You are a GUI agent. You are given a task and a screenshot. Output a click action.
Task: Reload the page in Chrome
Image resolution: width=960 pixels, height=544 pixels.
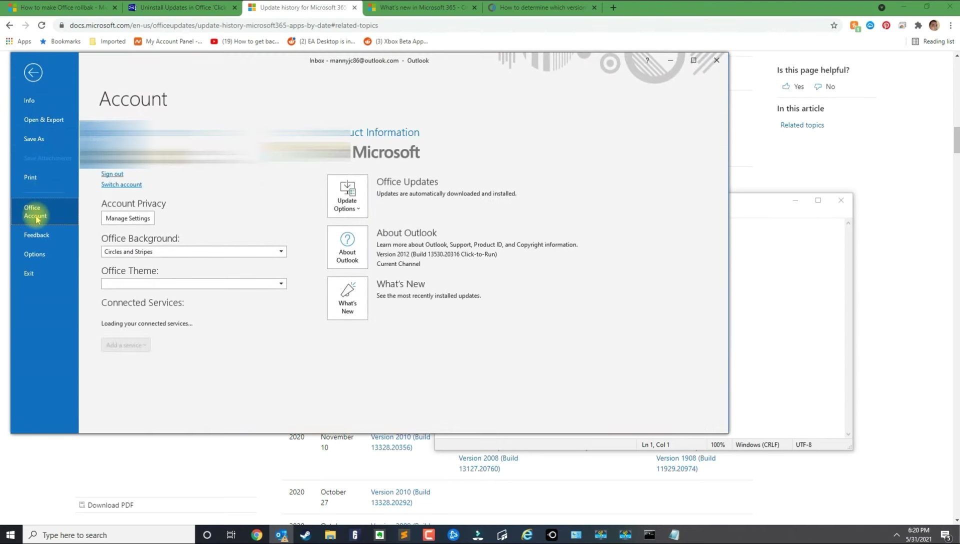41,25
